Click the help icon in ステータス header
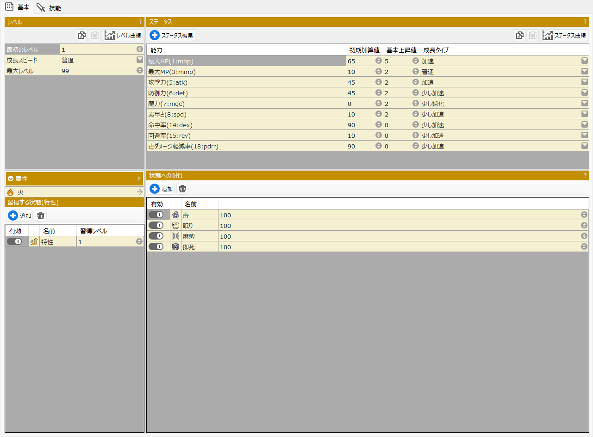The height and width of the screenshot is (437, 593). point(585,22)
